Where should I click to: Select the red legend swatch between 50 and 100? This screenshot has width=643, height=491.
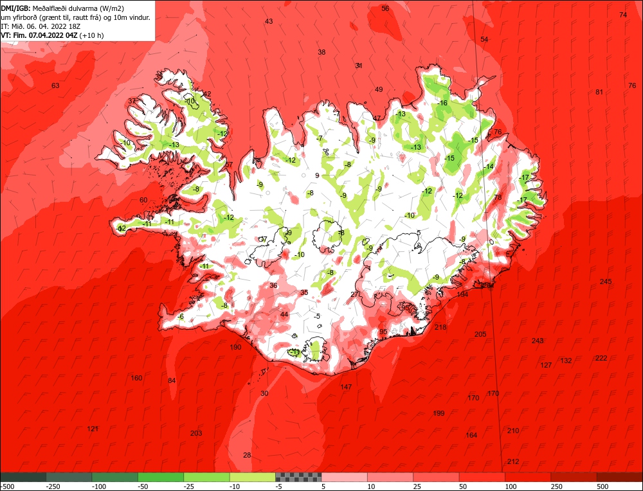coord(482,477)
